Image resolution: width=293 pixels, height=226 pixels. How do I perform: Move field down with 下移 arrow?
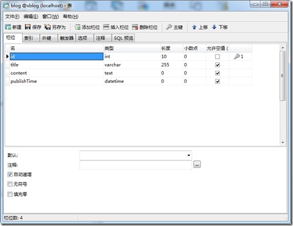pos(214,27)
